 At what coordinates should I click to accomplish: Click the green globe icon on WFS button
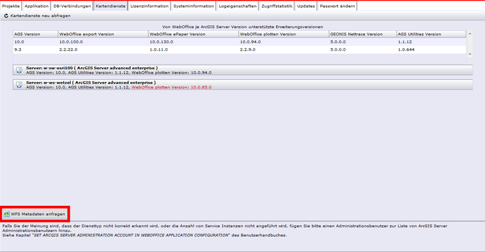coord(7,214)
